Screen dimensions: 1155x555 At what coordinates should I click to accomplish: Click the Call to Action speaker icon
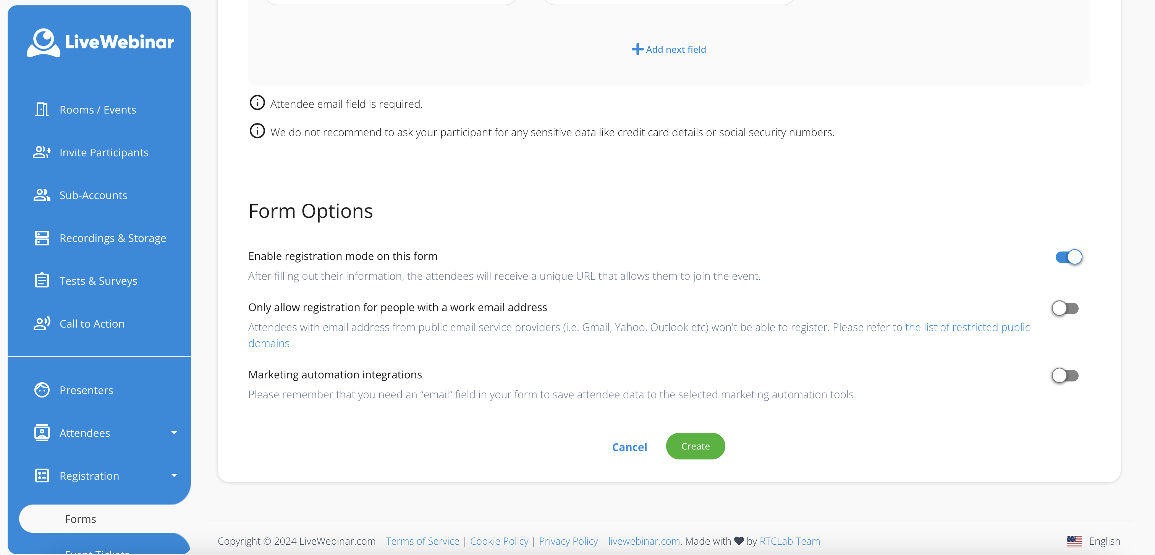42,323
